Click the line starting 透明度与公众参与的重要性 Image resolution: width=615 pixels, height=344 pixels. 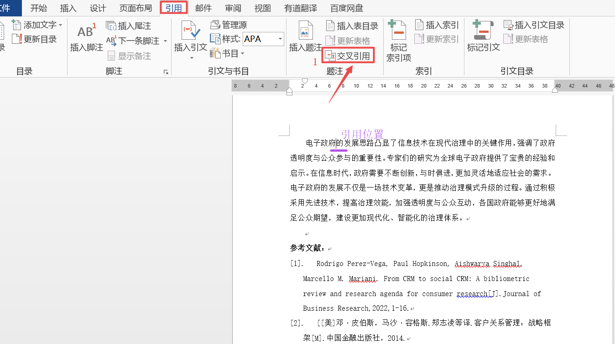click(422, 158)
